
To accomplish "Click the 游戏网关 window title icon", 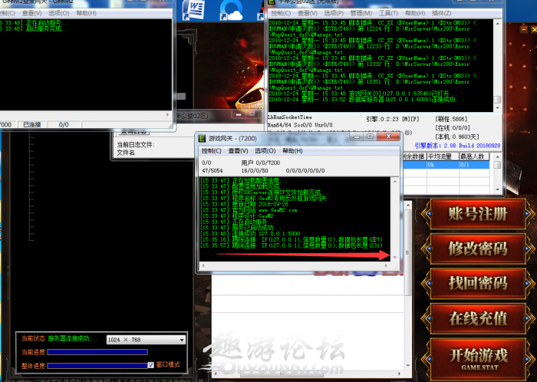I will pos(203,138).
